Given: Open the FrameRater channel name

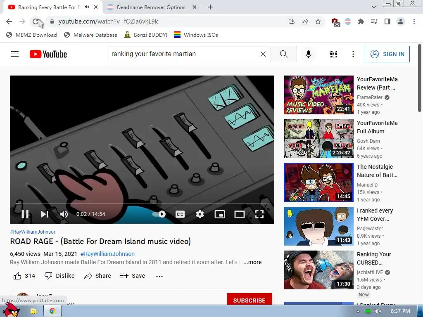Looking at the screenshot, I should [x=370, y=97].
